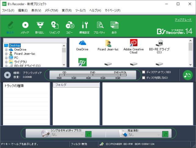Open シンプルセキュリティプラス dropdown

[67, 135]
